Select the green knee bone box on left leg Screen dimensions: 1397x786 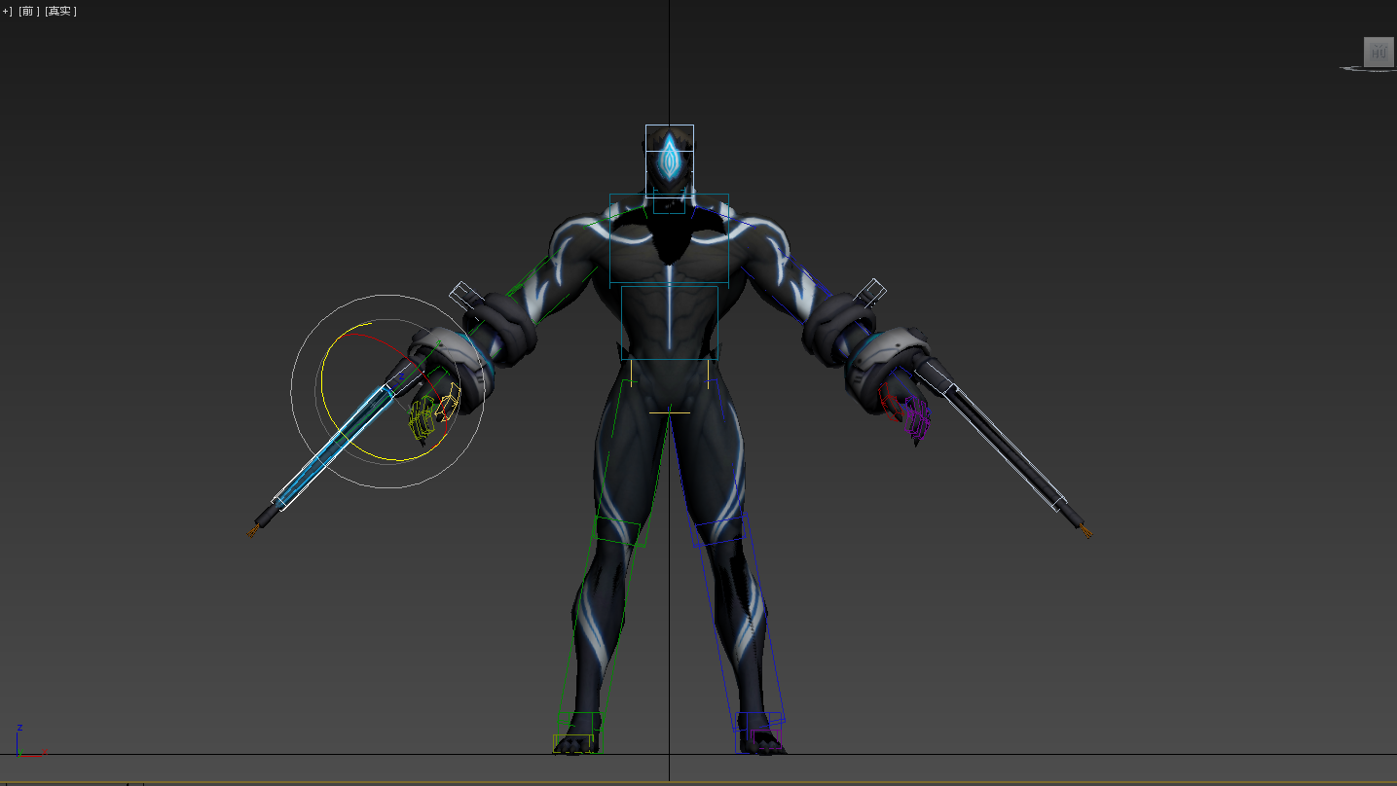618,531
